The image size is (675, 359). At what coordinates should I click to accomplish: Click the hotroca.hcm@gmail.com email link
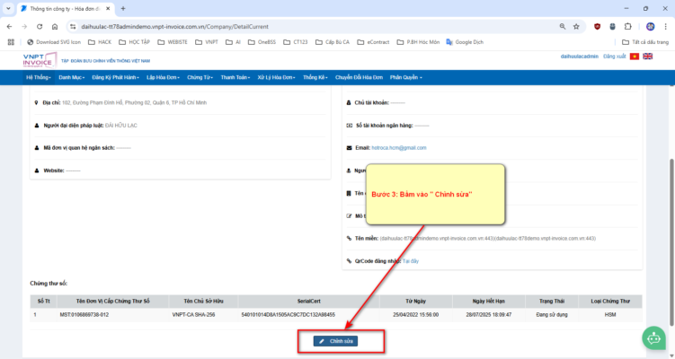399,148
